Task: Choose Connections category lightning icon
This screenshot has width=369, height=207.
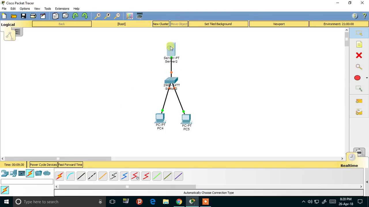Action: click(30, 173)
